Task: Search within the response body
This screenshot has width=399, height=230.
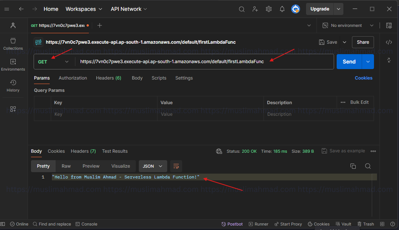Action: tap(368, 166)
